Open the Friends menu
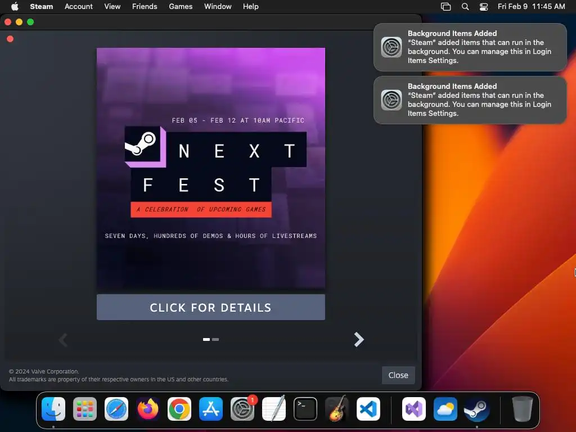Screen dimensions: 576x432 [145, 6]
